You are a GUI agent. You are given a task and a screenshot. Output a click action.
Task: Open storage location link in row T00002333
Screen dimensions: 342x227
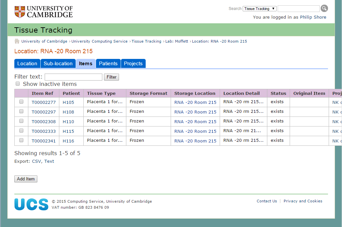(x=195, y=131)
